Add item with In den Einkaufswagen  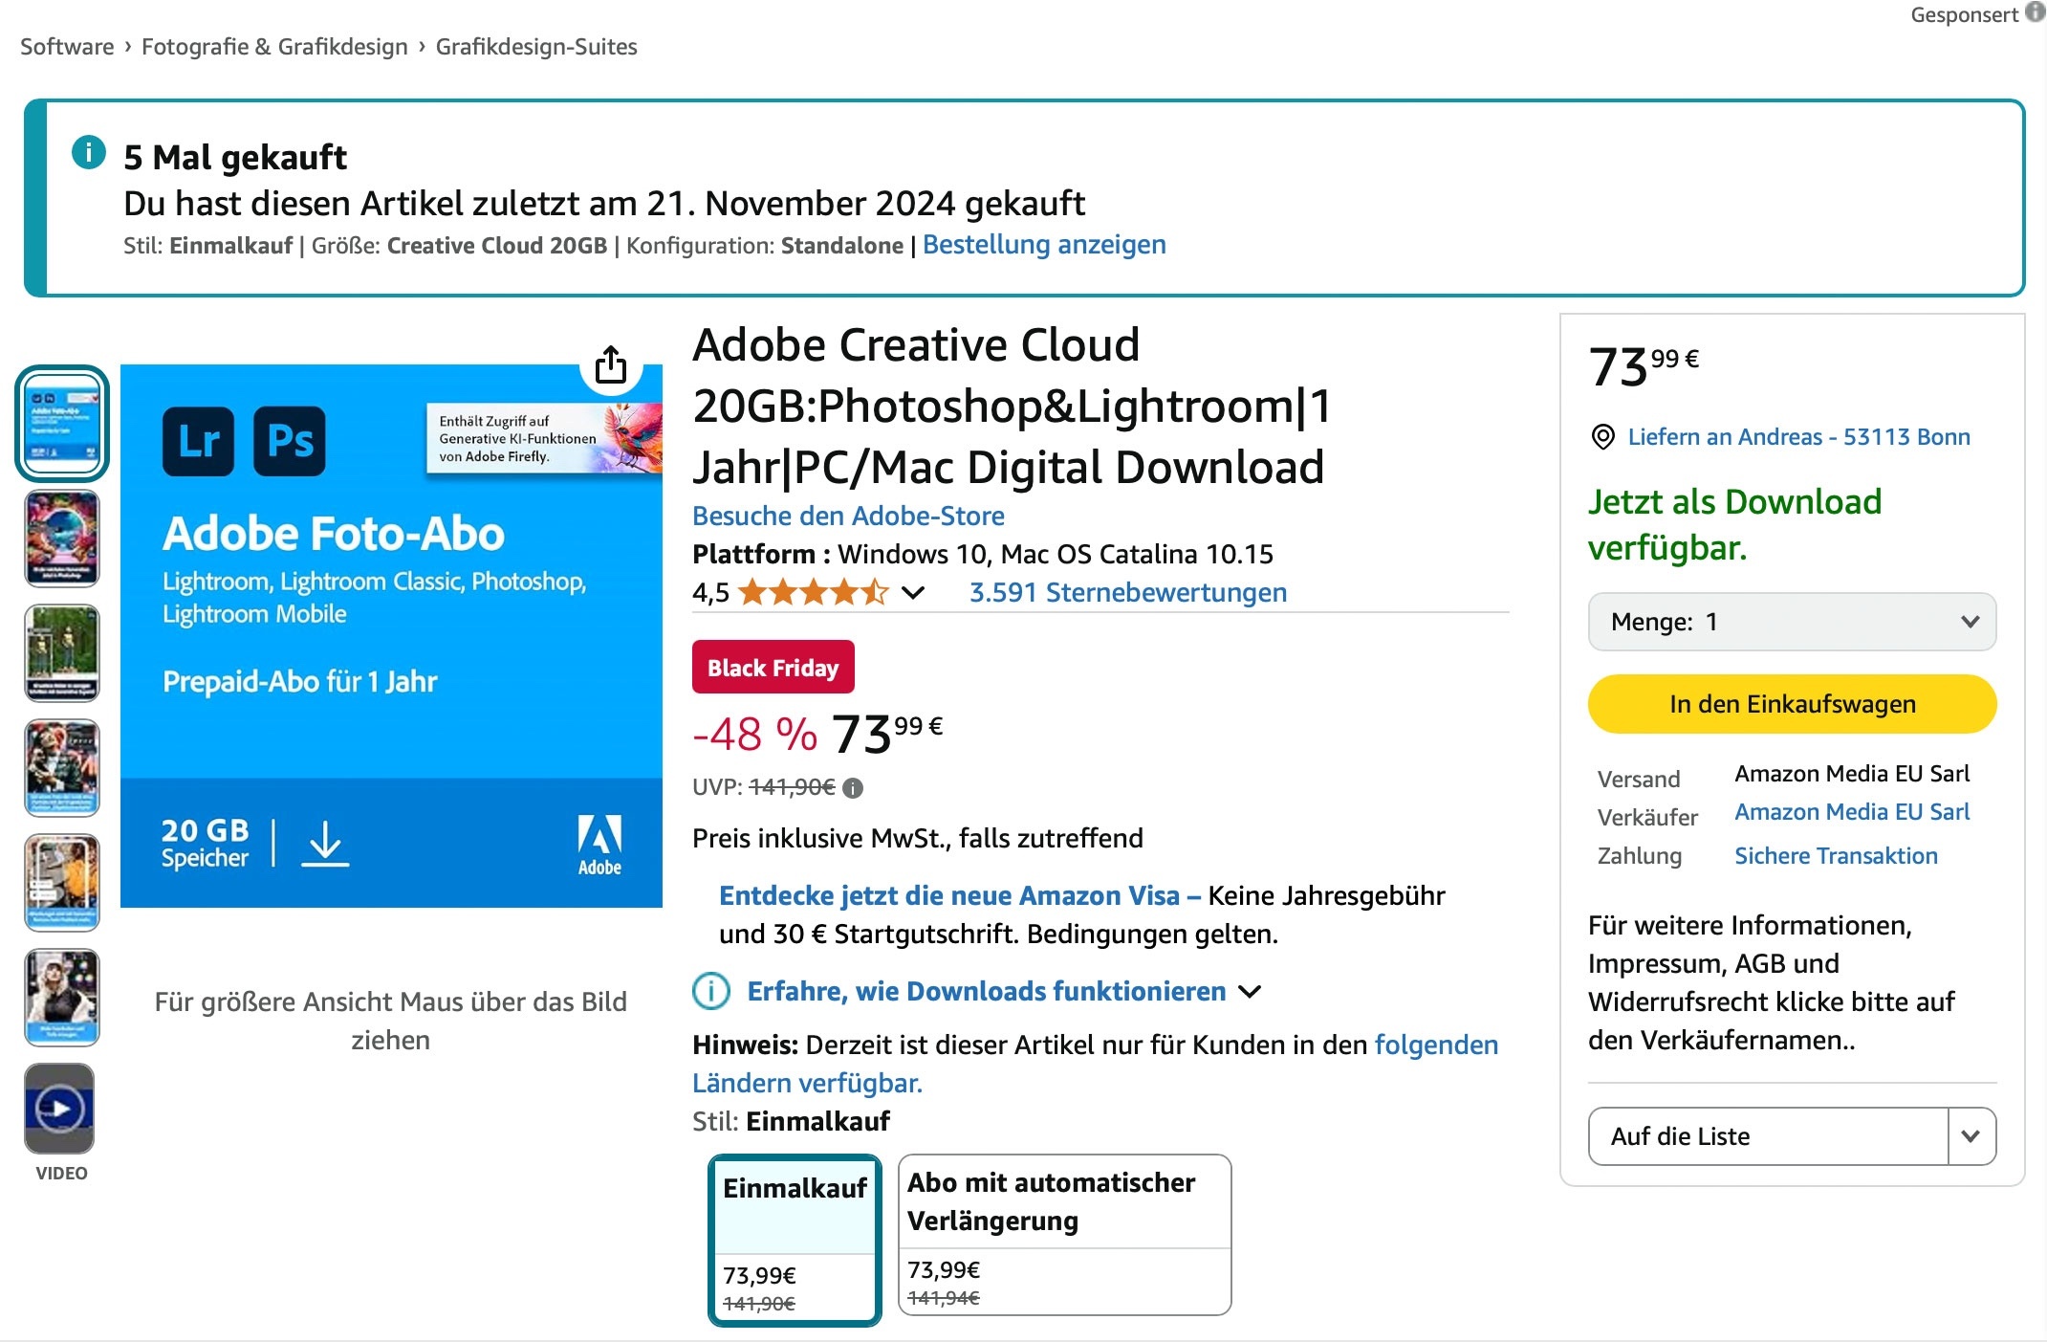coord(1792,704)
